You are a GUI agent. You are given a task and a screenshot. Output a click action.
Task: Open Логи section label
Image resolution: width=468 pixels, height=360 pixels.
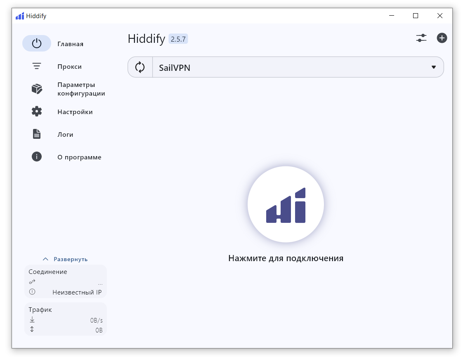tap(65, 135)
